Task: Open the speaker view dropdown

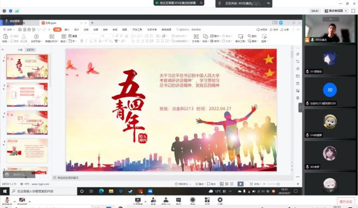Action: coord(336,11)
